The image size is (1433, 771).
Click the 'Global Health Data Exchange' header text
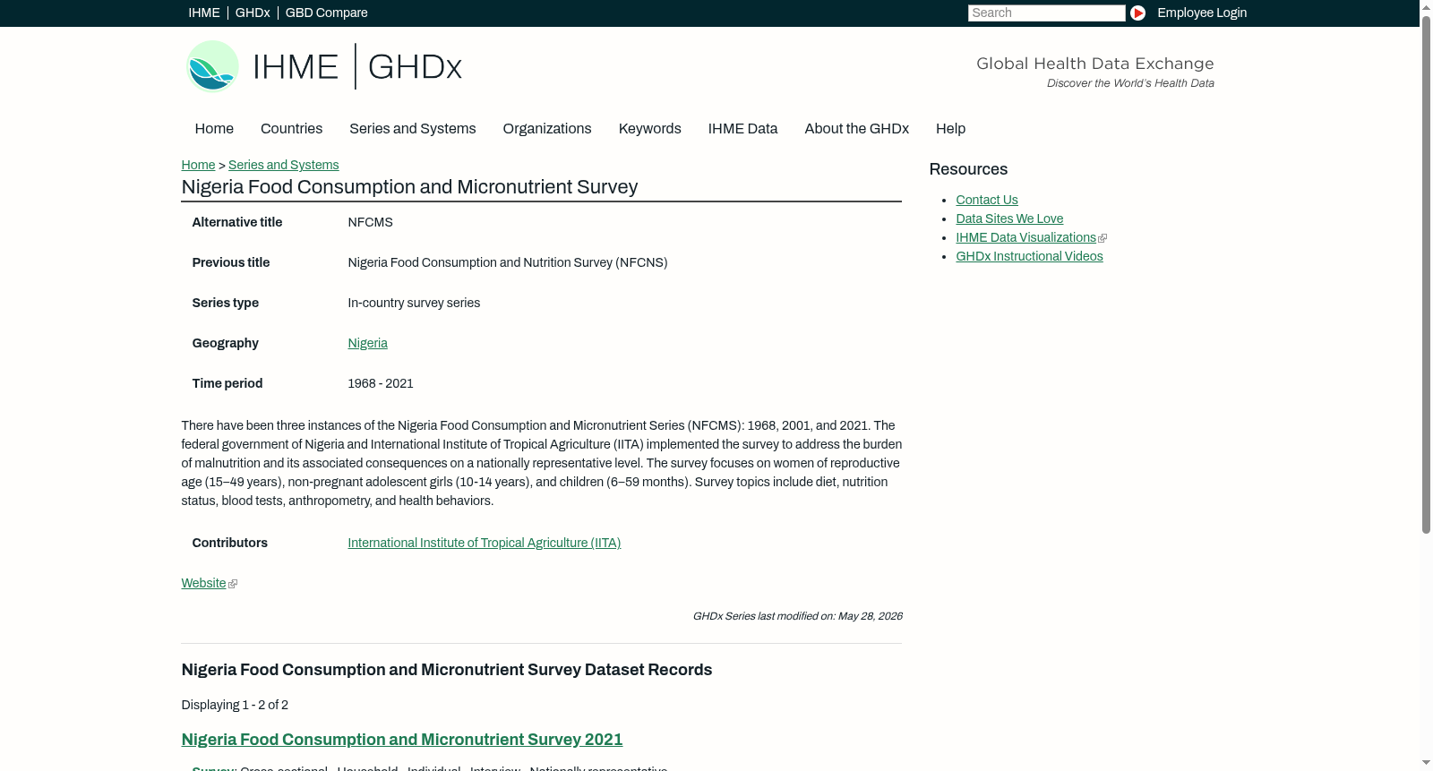point(1094,64)
